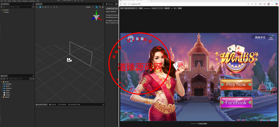Open the Design Resolution dropdown in preview
Viewport: 279px width, 127px height.
[131, 8]
